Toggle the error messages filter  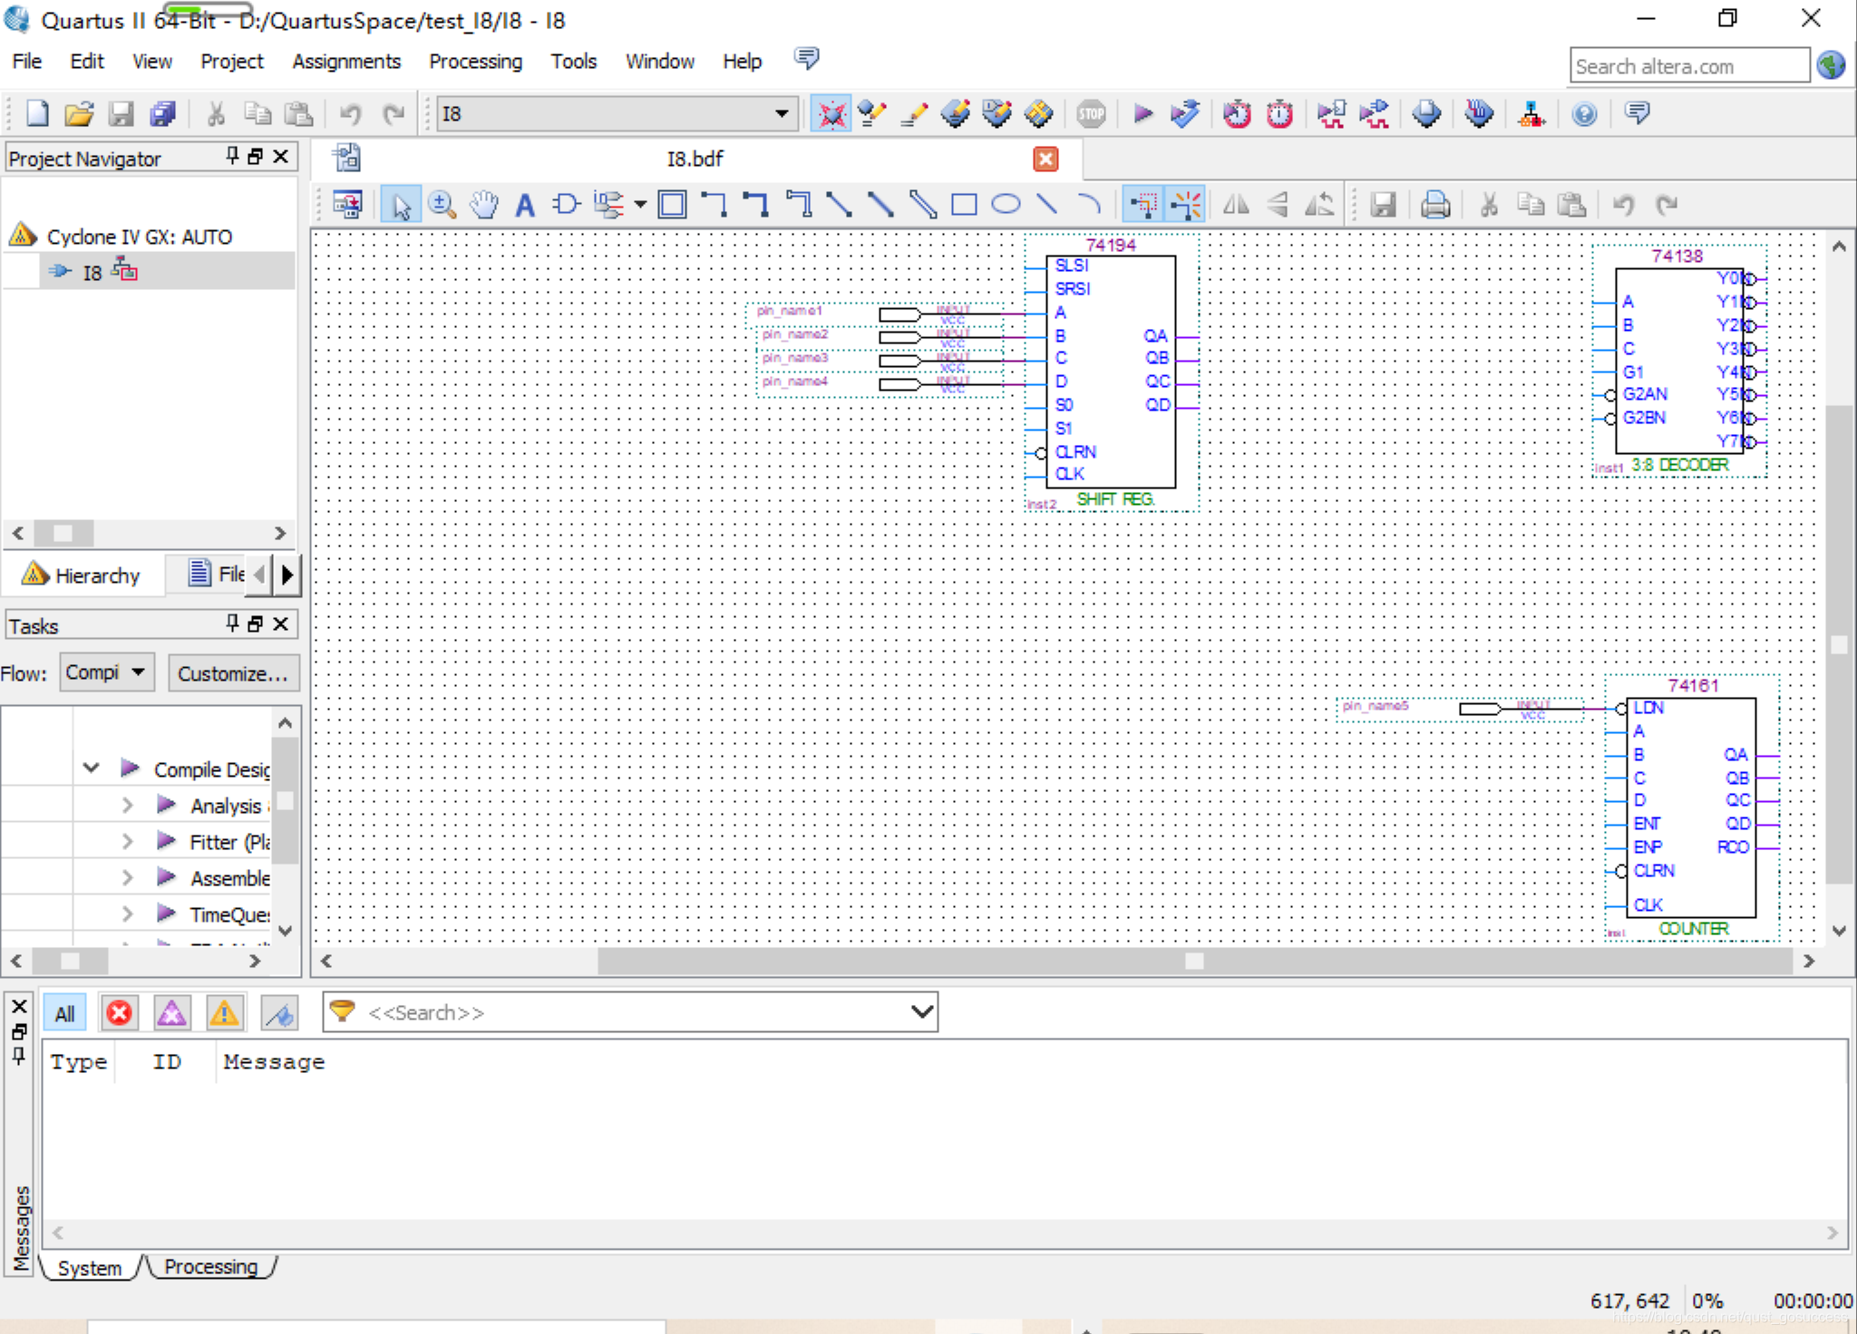click(x=119, y=1013)
